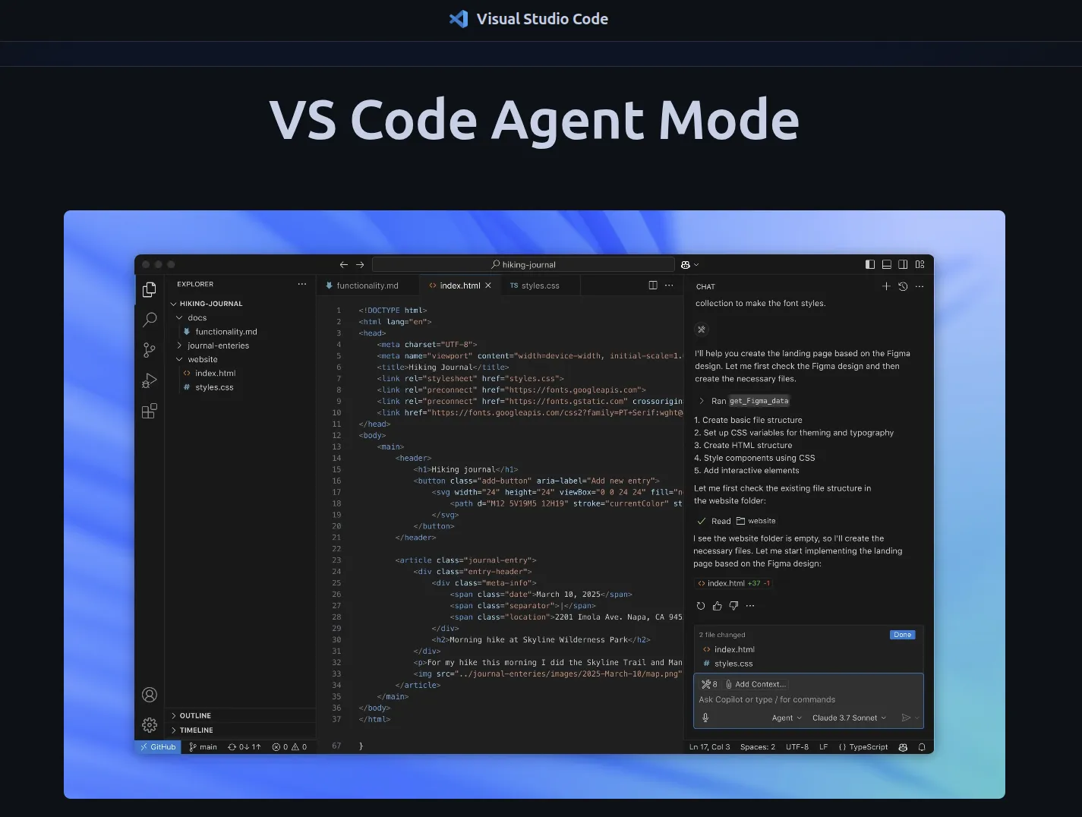
Task: Expand the OUTLINE section
Action: tap(191, 715)
